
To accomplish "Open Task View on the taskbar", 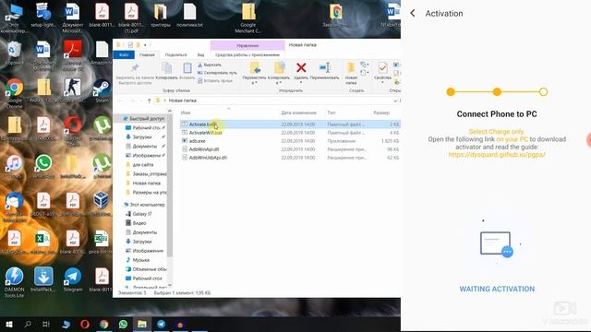I will [46, 324].
